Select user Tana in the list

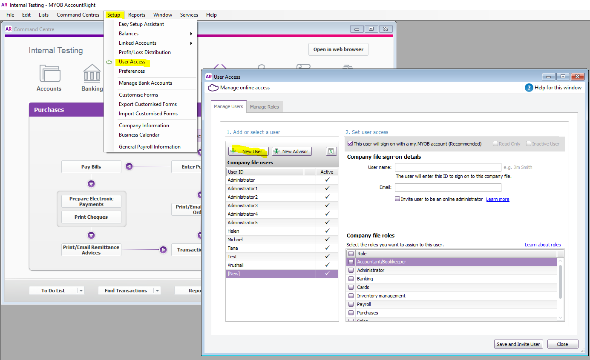coord(282,248)
